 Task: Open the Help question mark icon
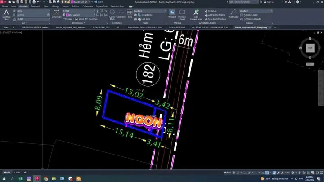(297, 2)
